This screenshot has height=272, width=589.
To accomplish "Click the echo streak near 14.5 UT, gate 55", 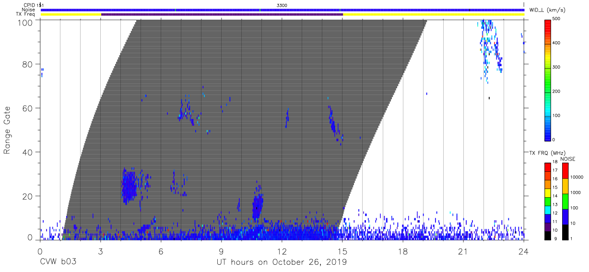I will pos(334,124).
